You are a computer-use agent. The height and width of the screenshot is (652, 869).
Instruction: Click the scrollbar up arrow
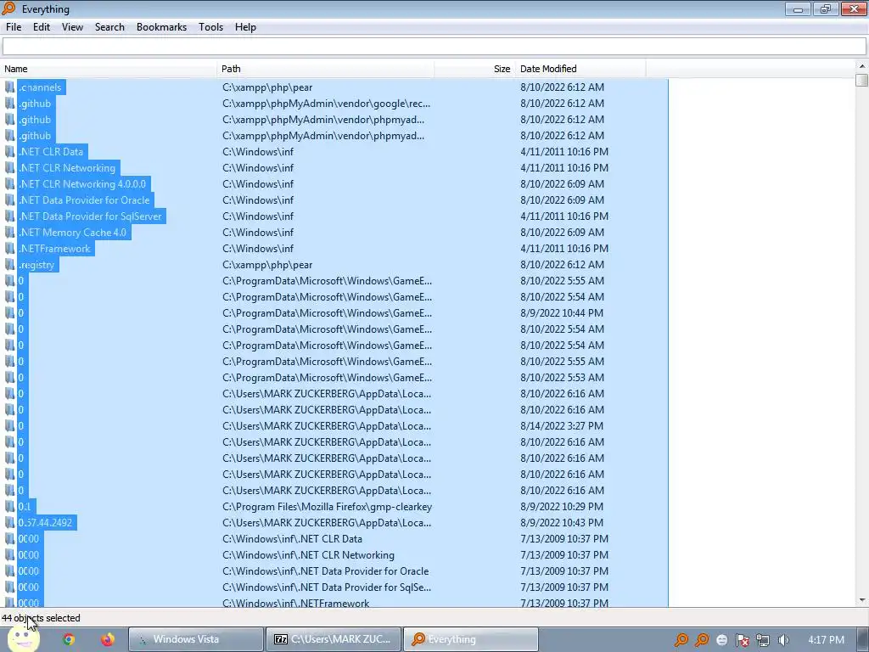coord(862,66)
